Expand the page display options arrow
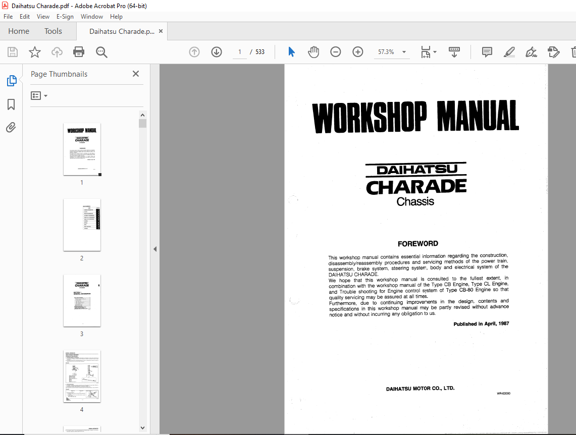Viewport: 576px width, 435px height. click(435, 52)
